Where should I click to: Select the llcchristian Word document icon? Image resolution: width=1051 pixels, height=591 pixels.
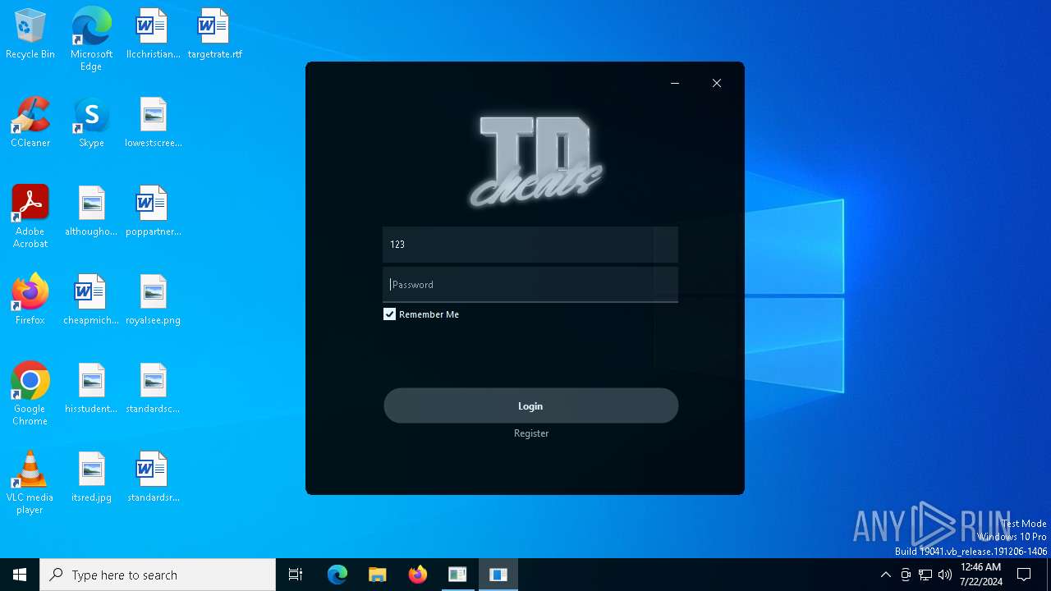tap(153, 34)
